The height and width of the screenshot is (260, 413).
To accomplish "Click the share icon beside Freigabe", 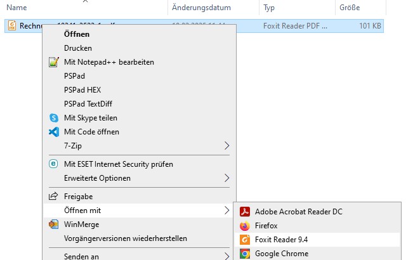I will pyautogui.click(x=53, y=197).
